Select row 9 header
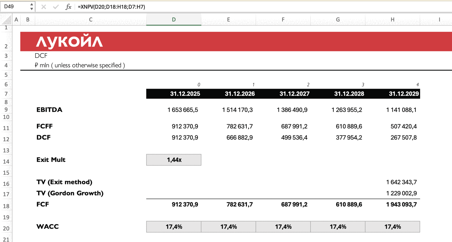This screenshot has width=452, height=242. tap(6, 110)
